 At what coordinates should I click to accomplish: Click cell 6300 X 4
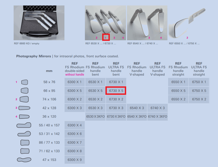[x=75, y=125]
